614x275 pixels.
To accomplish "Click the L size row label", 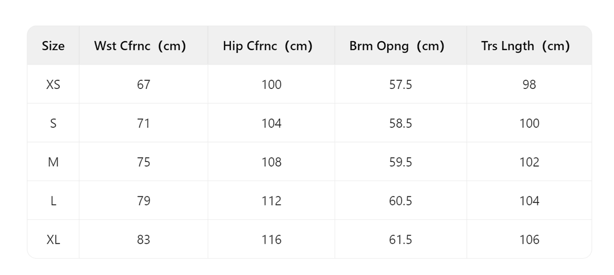I will pos(53,201).
